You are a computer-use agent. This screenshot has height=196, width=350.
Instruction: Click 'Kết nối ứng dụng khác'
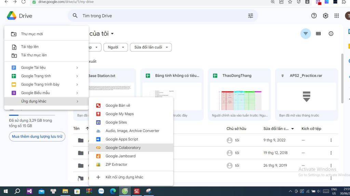click(131, 177)
